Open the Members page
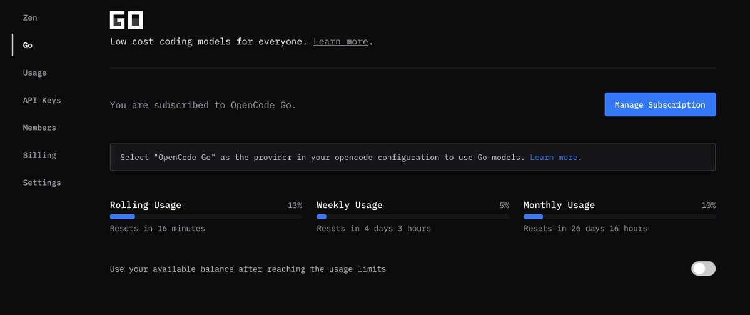This screenshot has width=750, height=315. pyautogui.click(x=39, y=127)
